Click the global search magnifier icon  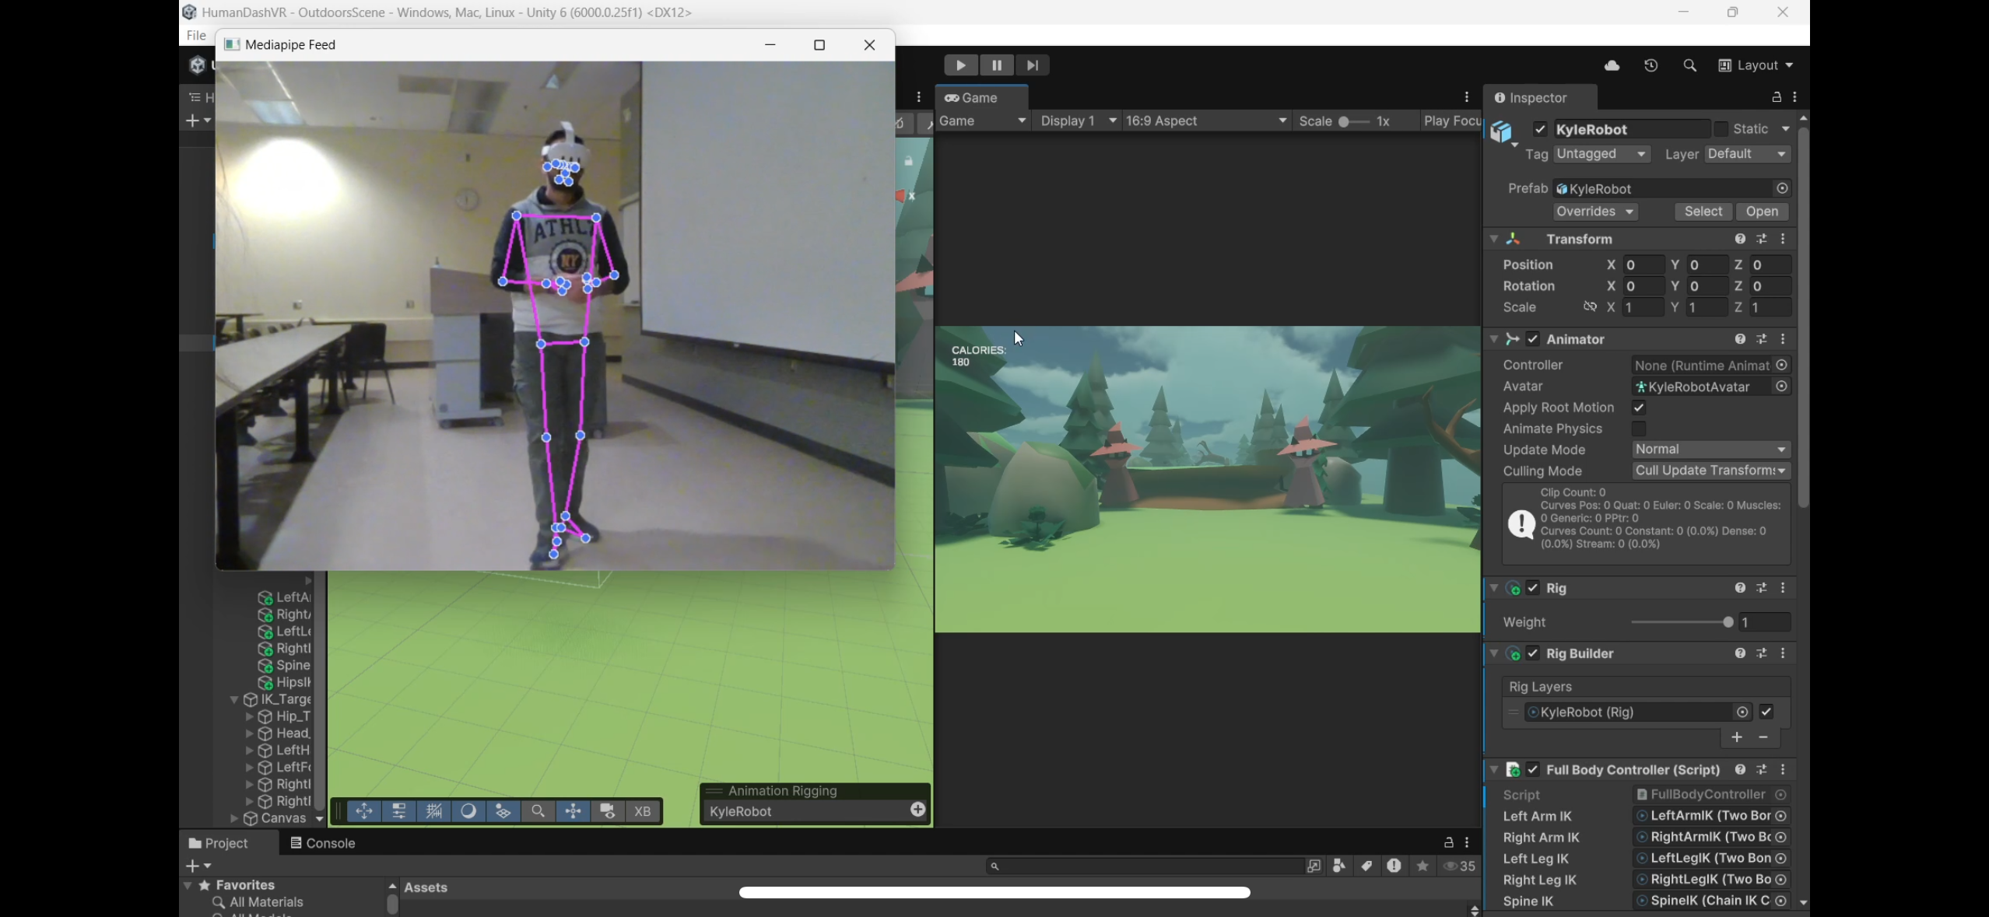pos(1689,66)
